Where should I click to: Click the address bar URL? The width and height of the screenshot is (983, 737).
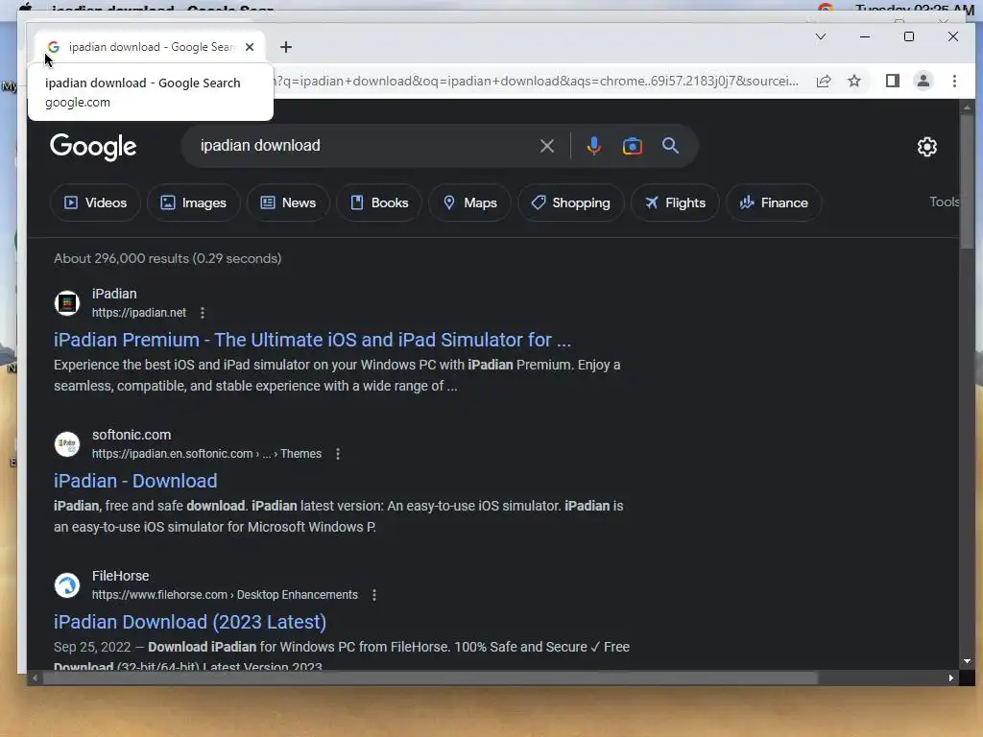tap(537, 81)
